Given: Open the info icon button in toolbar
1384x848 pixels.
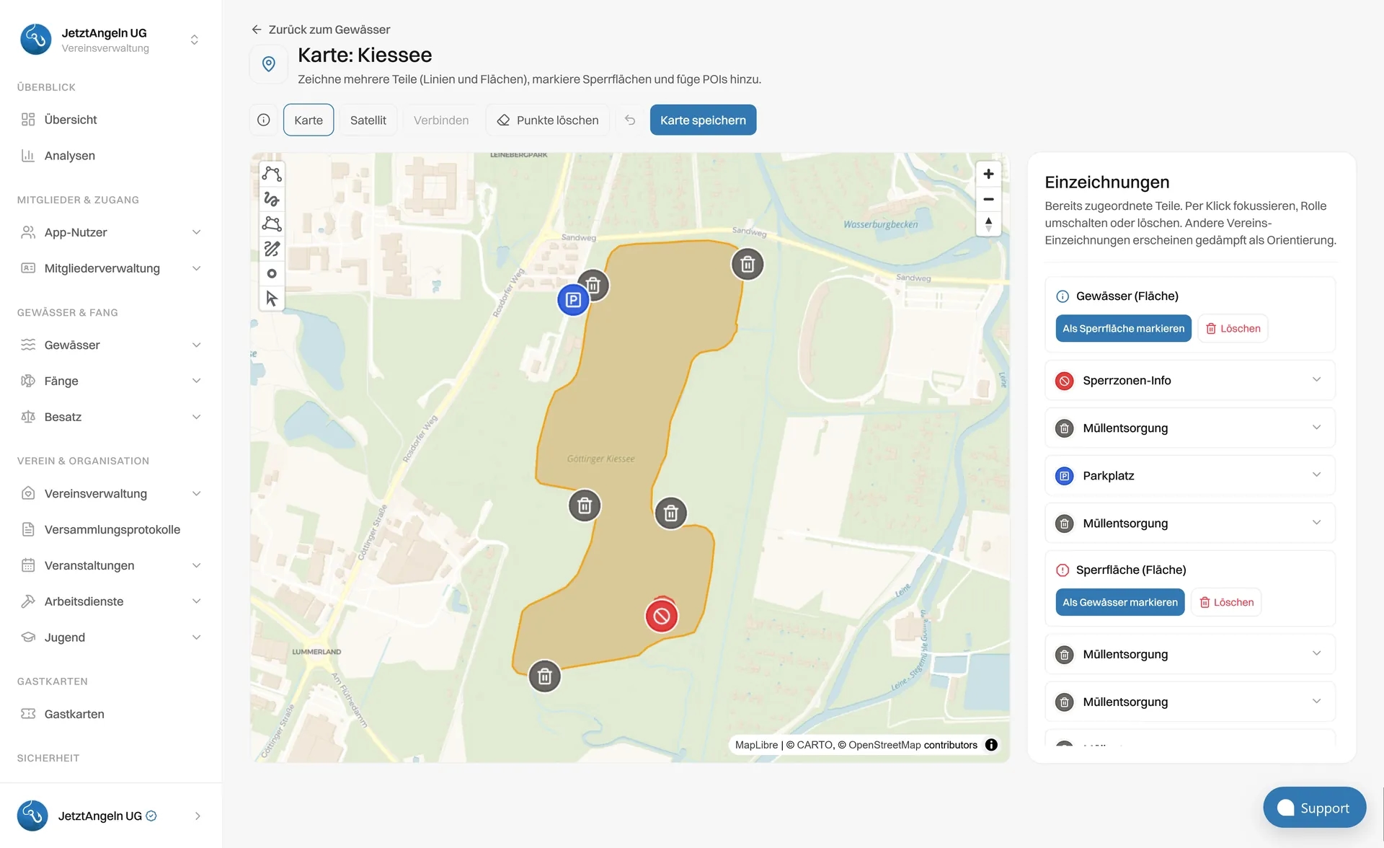Looking at the screenshot, I should click(264, 120).
